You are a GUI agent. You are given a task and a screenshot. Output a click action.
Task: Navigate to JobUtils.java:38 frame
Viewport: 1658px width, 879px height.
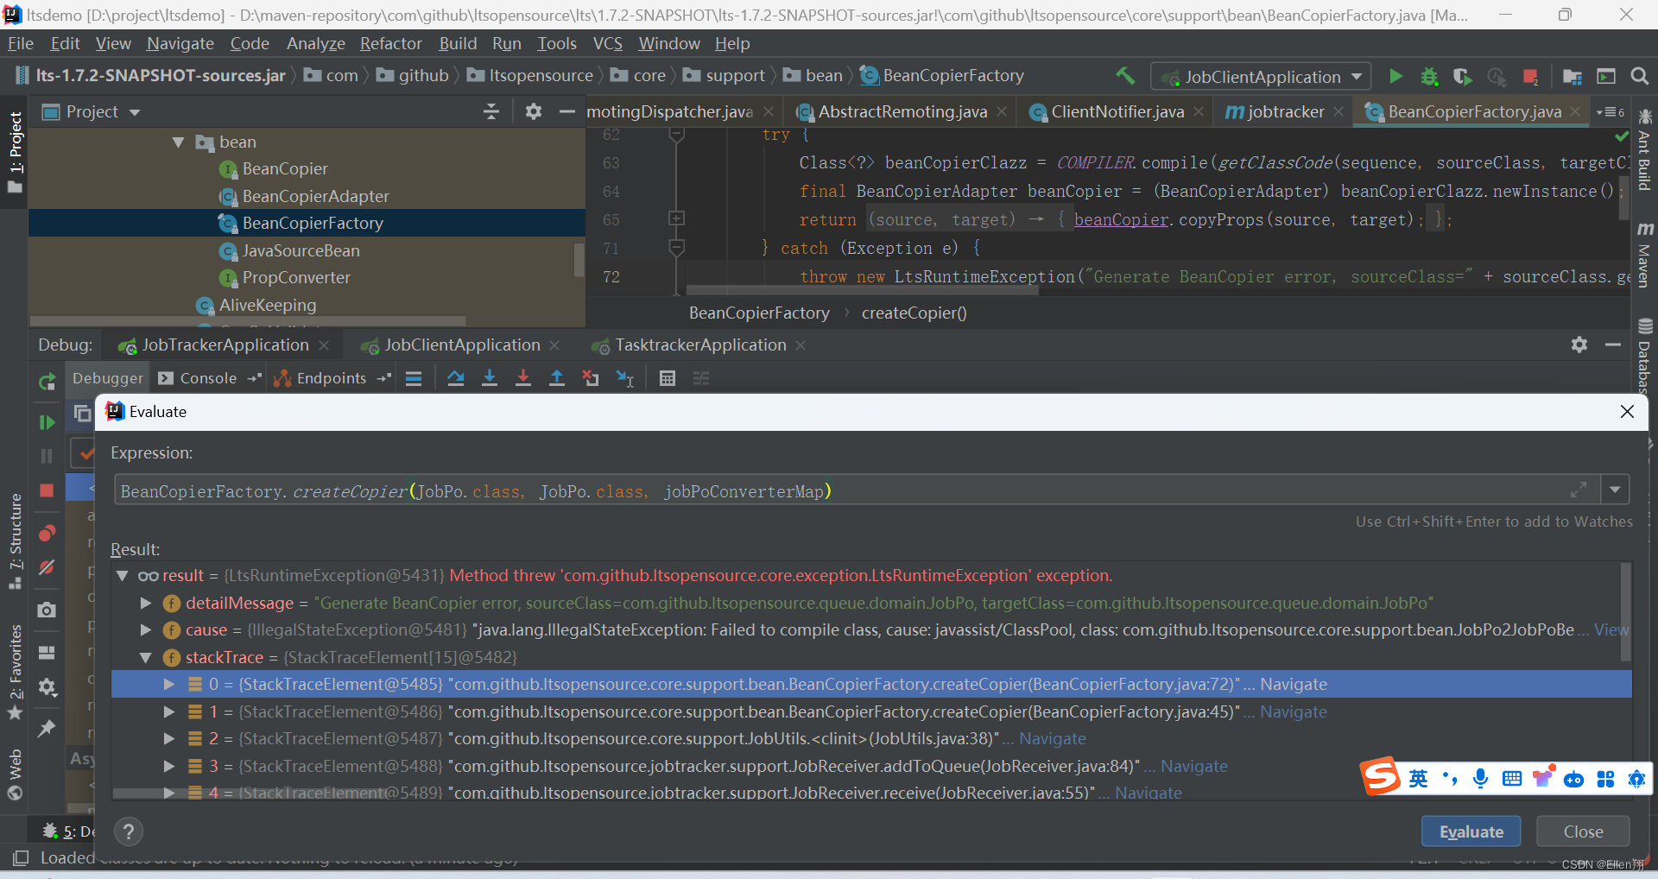[1053, 738]
